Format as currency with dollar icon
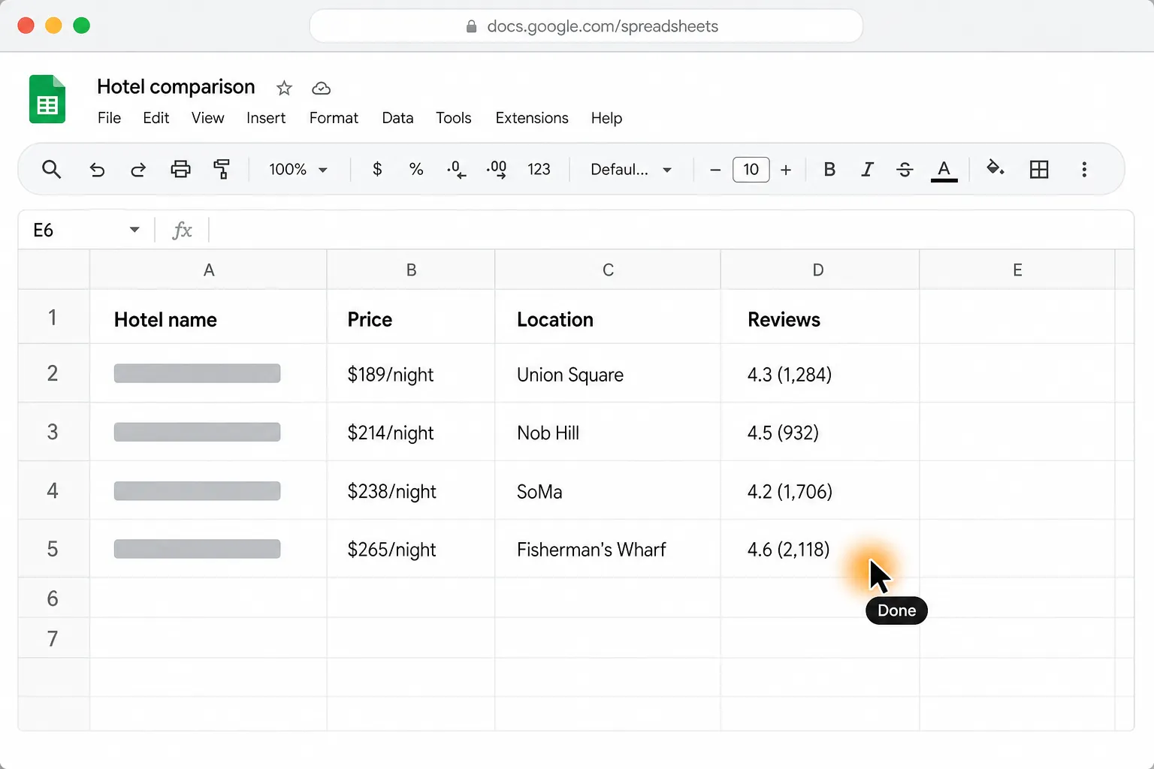 [x=377, y=169]
